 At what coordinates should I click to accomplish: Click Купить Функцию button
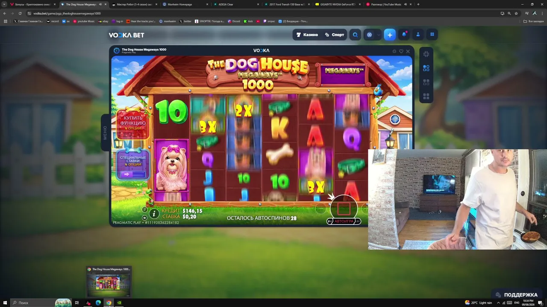point(133,123)
